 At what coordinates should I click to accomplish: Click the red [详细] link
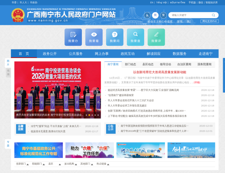pos(197,82)
